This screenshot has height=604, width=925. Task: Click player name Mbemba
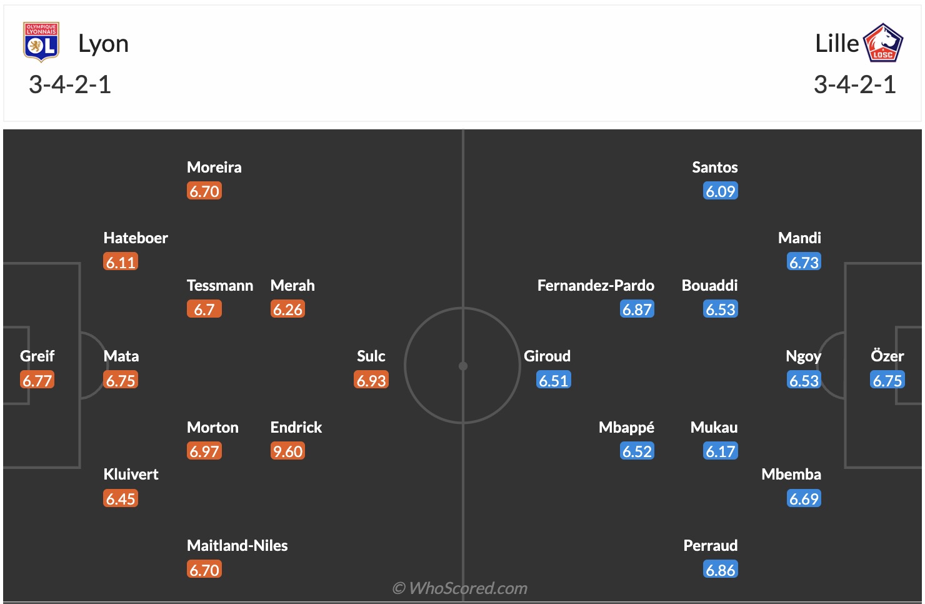coord(791,475)
